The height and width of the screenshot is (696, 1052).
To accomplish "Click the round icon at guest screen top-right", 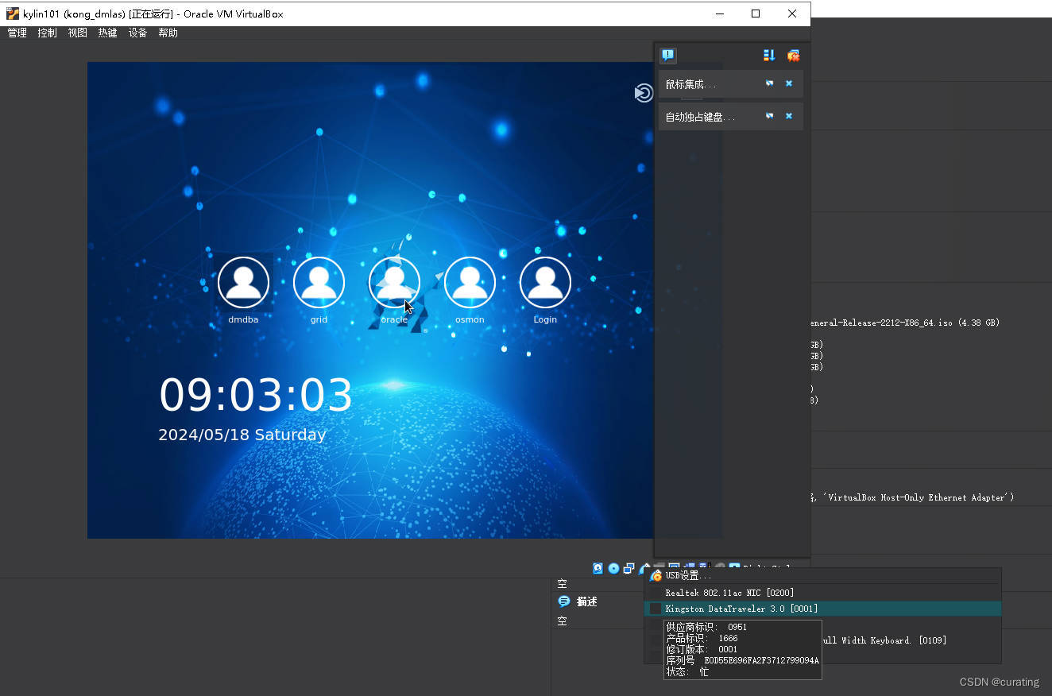I will click(x=644, y=93).
